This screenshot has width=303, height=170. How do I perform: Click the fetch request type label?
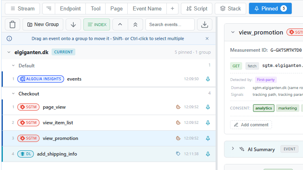[252, 66]
